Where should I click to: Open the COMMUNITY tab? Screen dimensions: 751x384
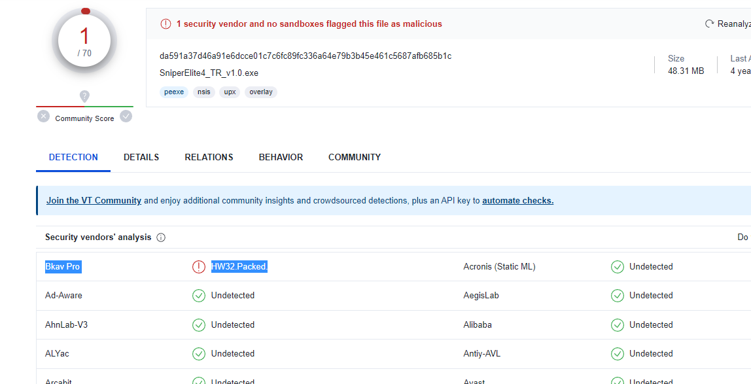355,158
